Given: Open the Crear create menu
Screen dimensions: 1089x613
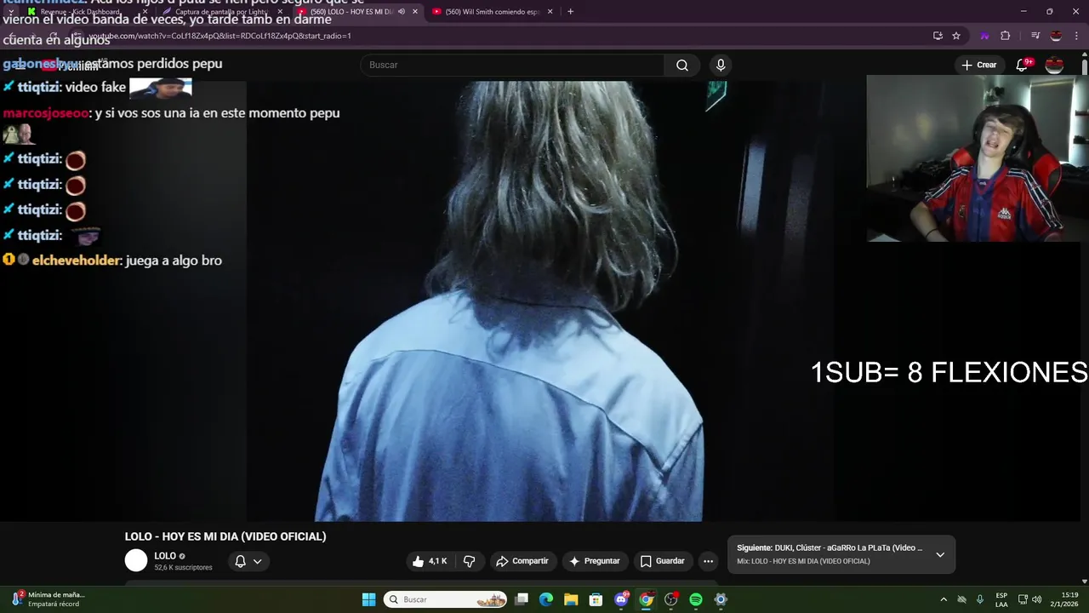Looking at the screenshot, I should [979, 65].
